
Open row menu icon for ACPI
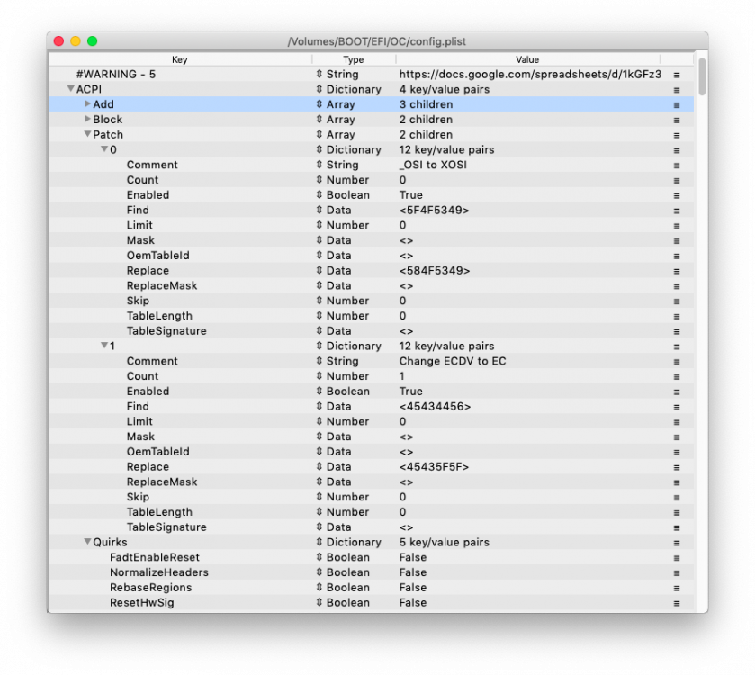pyautogui.click(x=677, y=90)
